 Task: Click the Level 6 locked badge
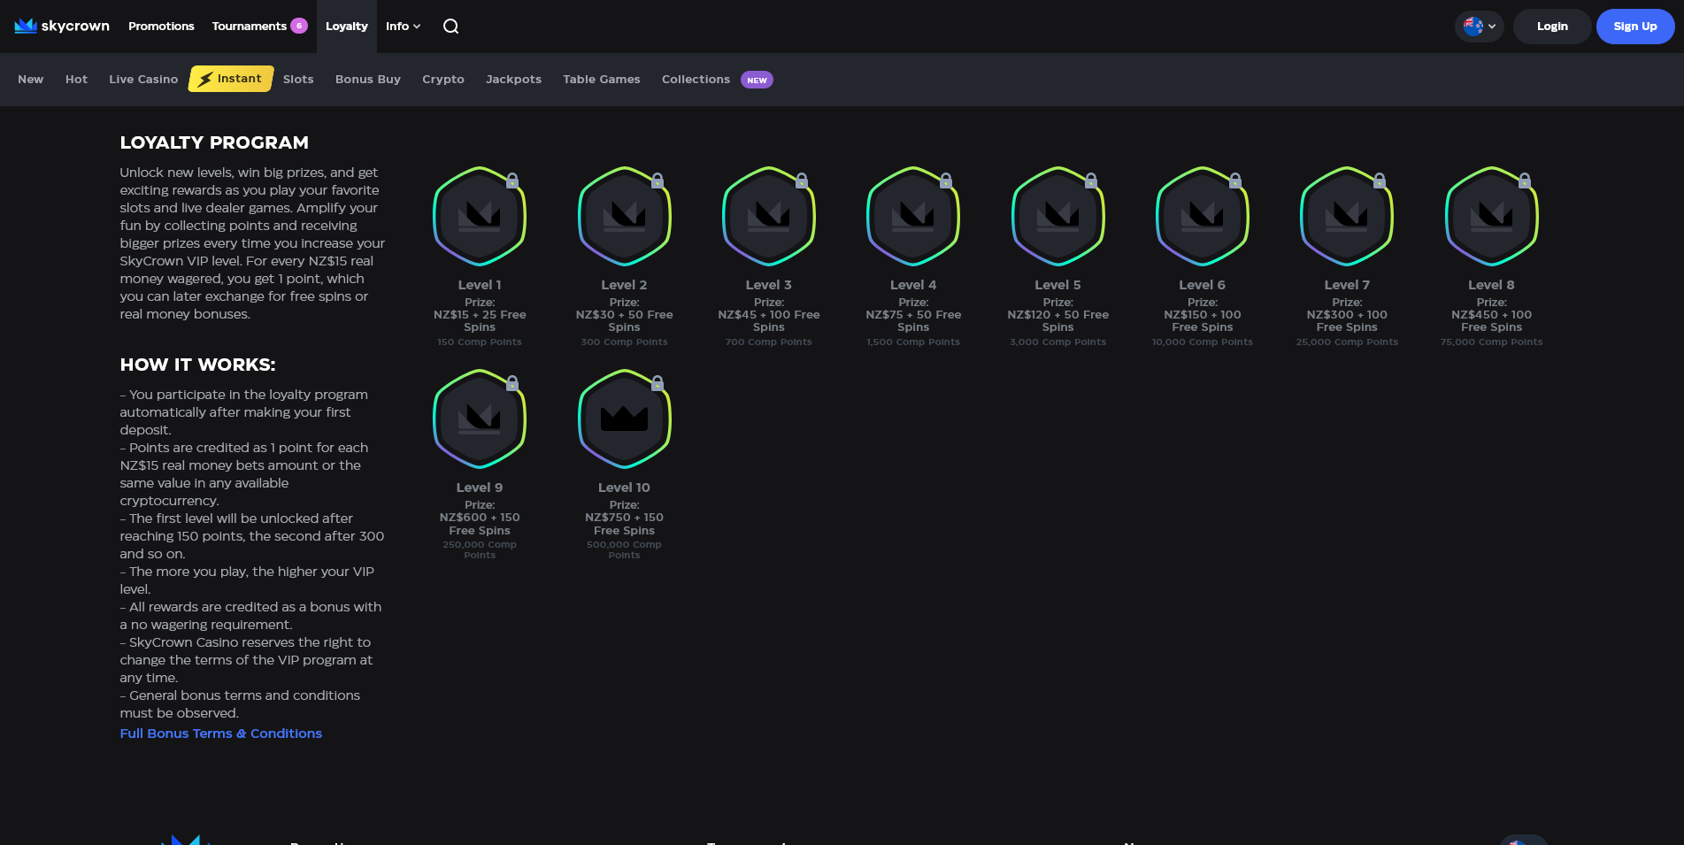(1203, 216)
